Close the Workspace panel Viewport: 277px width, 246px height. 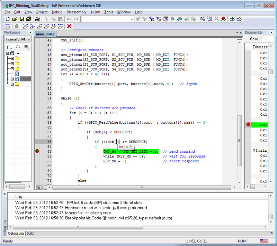pos(30,32)
